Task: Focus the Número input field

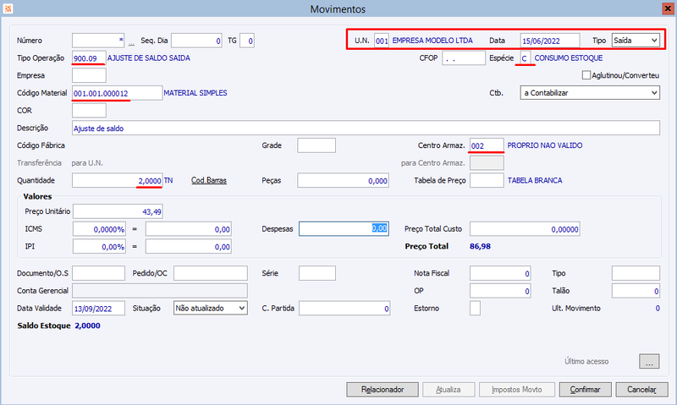Action: coord(98,41)
